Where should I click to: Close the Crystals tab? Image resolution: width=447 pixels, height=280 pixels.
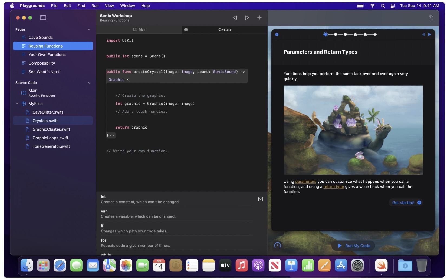pyautogui.click(x=186, y=29)
